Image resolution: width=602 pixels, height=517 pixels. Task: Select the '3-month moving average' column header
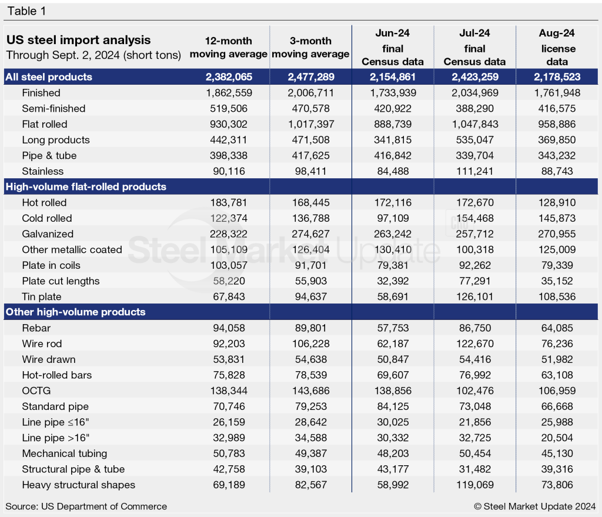point(310,48)
